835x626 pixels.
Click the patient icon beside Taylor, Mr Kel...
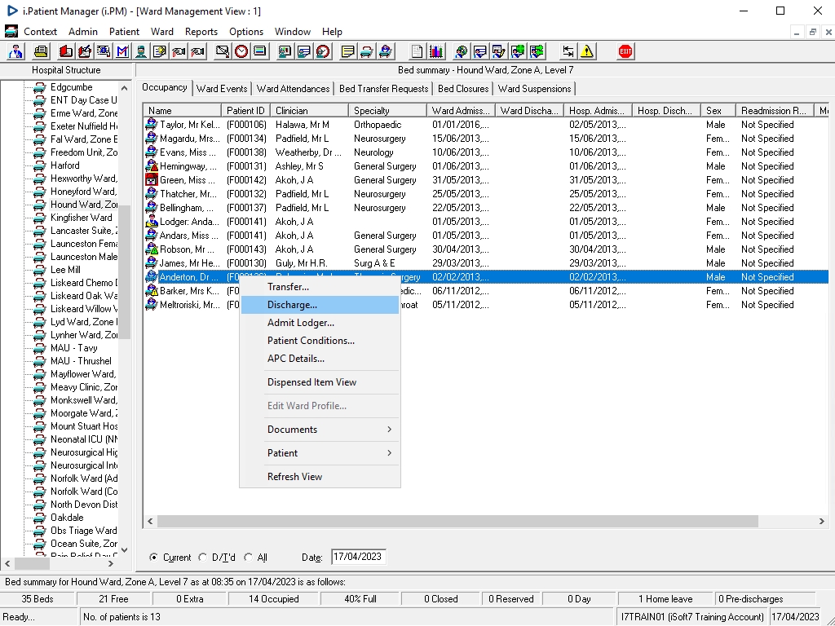point(151,125)
